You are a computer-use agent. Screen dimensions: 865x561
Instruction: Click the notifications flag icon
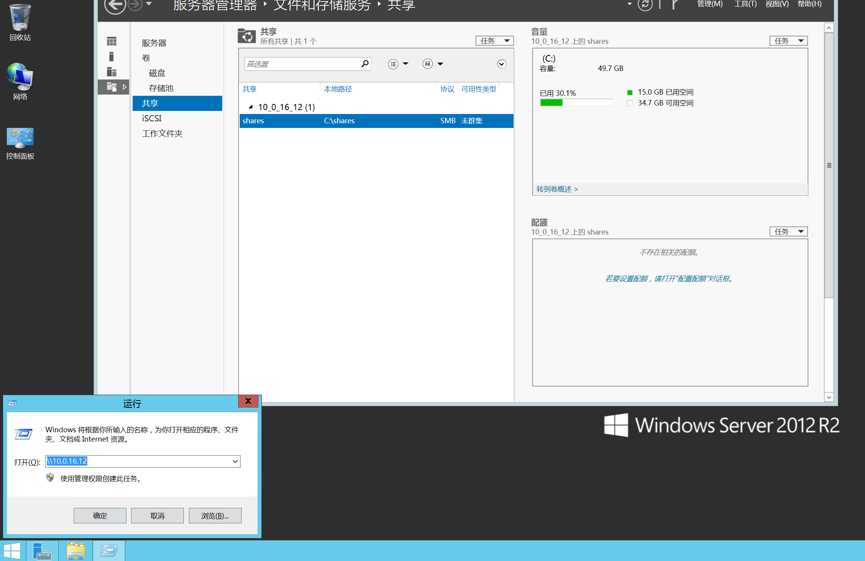click(x=675, y=5)
